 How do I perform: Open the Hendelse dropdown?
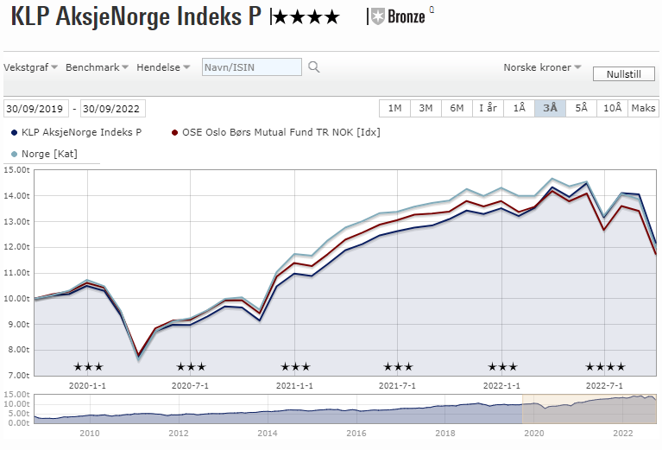click(163, 67)
